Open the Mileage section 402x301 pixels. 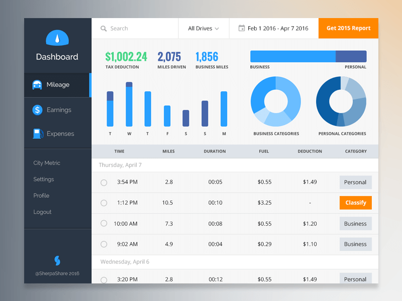pyautogui.click(x=58, y=85)
